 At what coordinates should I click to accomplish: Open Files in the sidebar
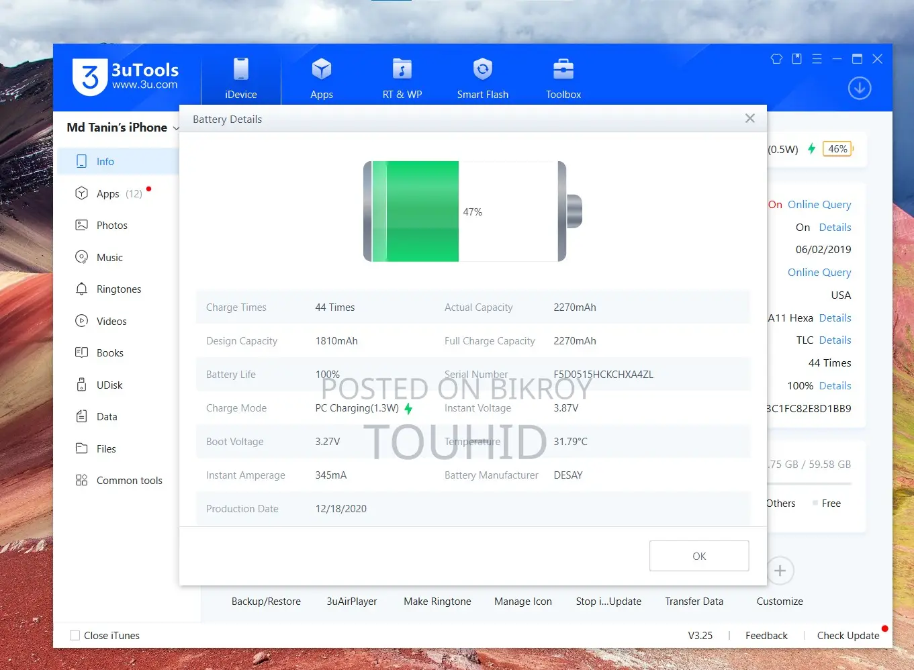coord(118,448)
